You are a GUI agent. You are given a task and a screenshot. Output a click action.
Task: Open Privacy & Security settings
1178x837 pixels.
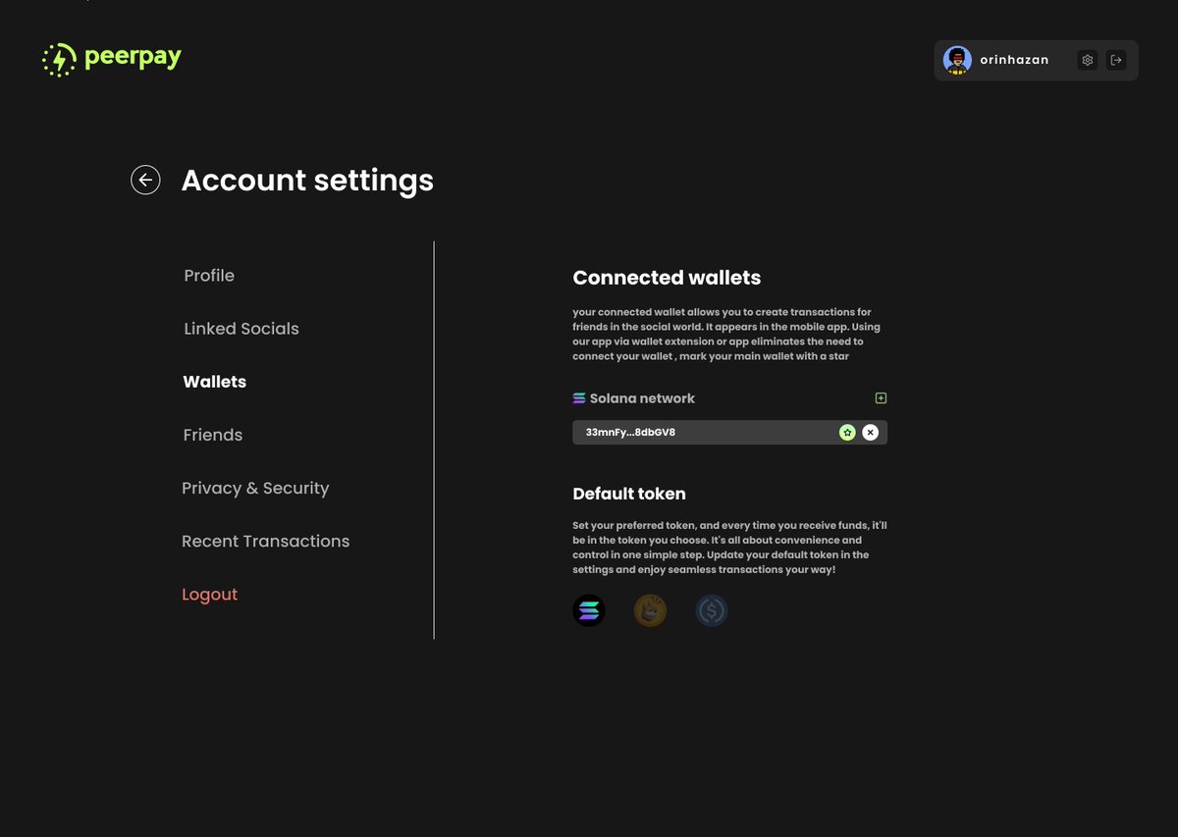[255, 488]
